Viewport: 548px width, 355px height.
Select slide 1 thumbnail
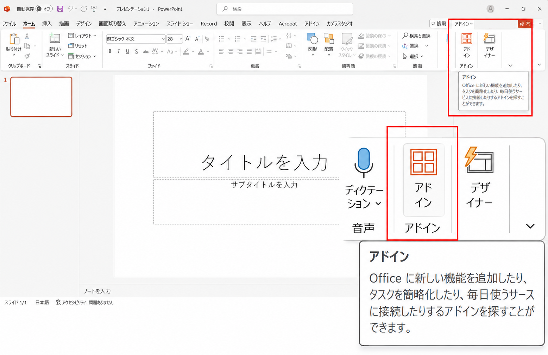pos(41,97)
